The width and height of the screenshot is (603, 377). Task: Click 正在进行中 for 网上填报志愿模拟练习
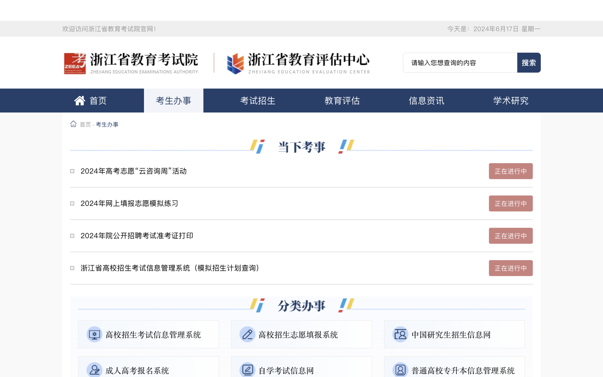point(511,204)
